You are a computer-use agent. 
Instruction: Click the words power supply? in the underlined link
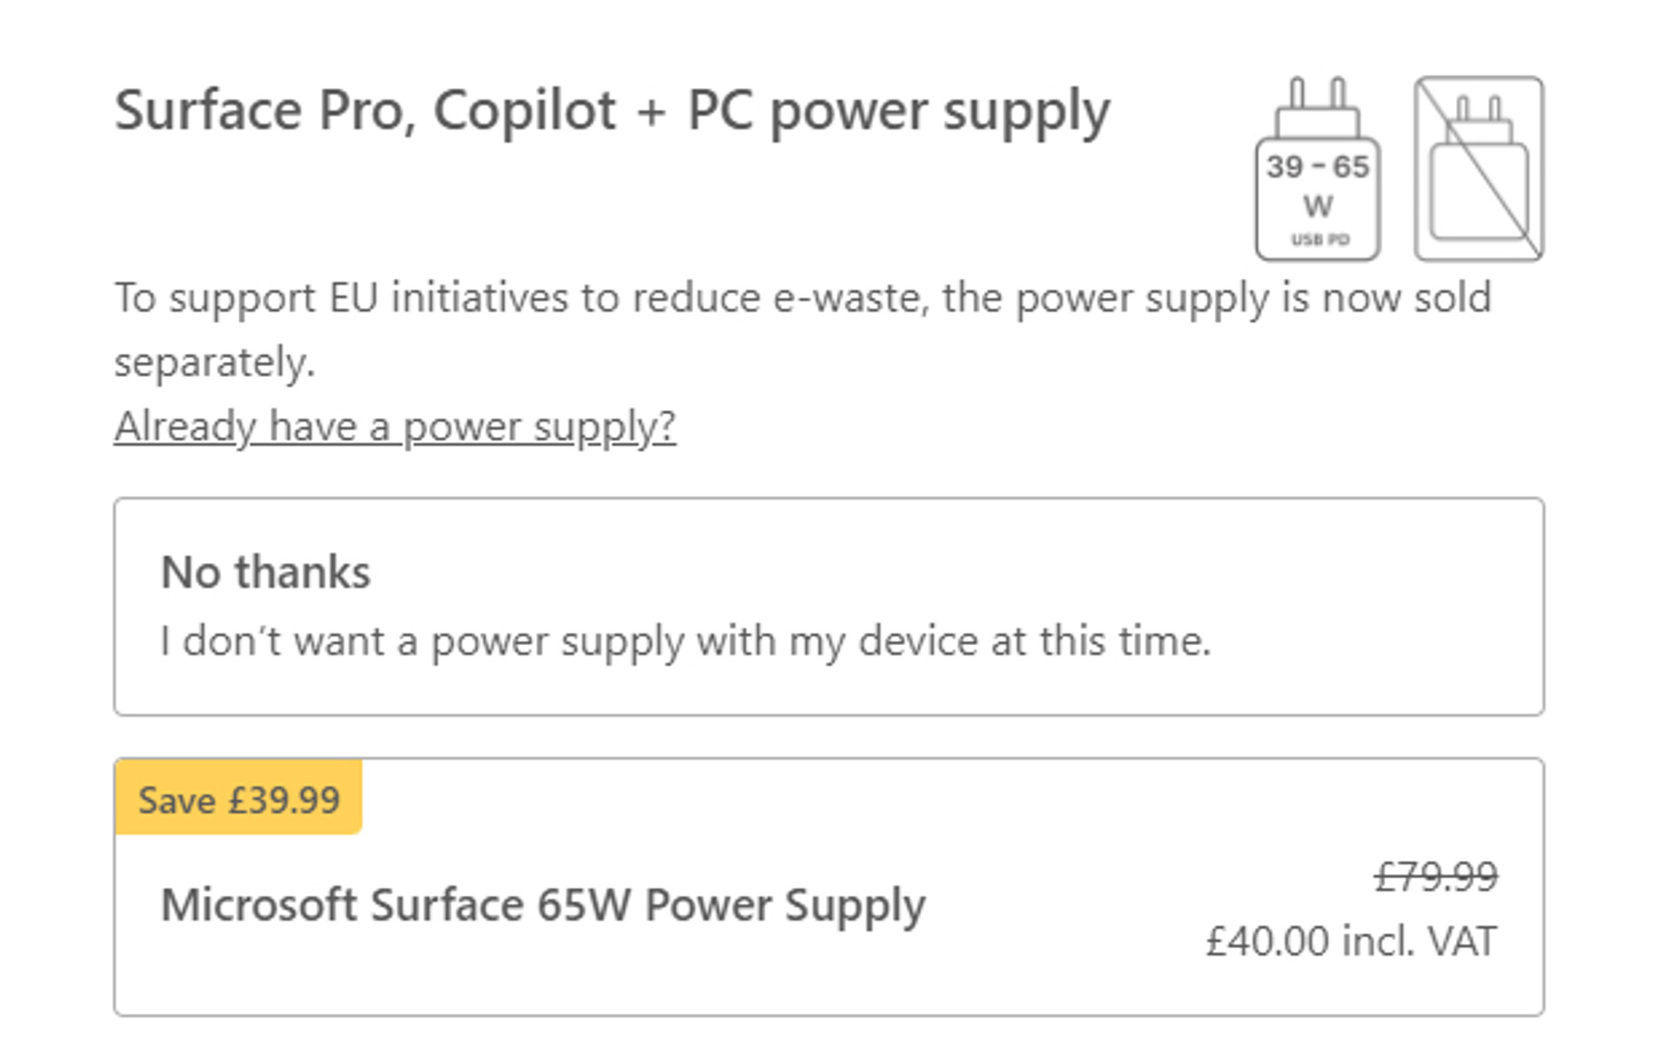pos(540,427)
